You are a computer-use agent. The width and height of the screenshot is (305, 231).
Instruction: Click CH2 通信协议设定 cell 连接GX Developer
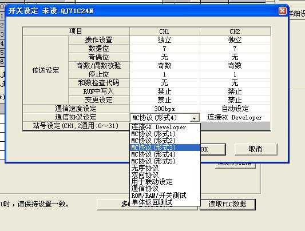[235, 117]
